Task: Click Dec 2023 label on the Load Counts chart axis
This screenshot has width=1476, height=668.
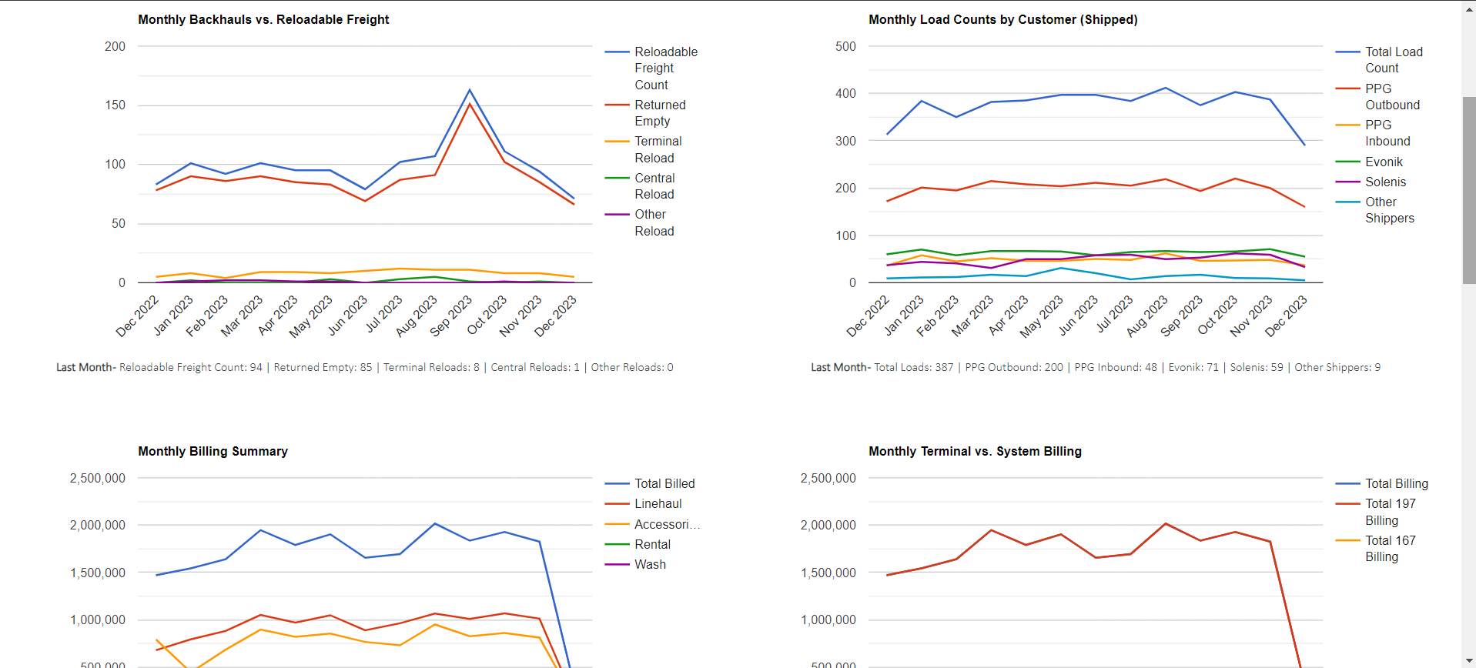Action: tap(1286, 316)
